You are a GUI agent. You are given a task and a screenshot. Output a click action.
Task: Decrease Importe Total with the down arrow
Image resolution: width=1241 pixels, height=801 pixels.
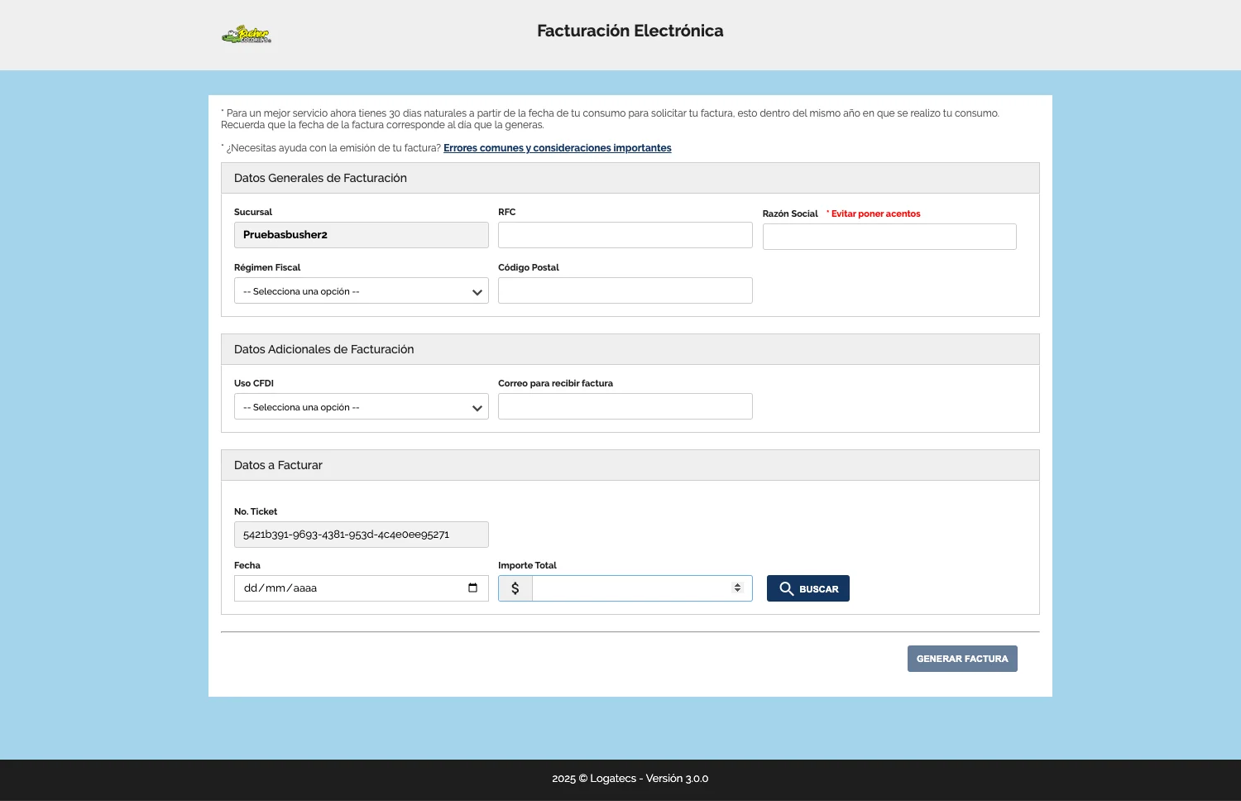click(x=737, y=592)
